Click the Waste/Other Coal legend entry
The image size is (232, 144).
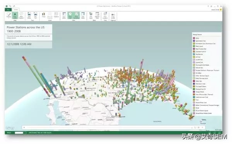tap(200, 102)
